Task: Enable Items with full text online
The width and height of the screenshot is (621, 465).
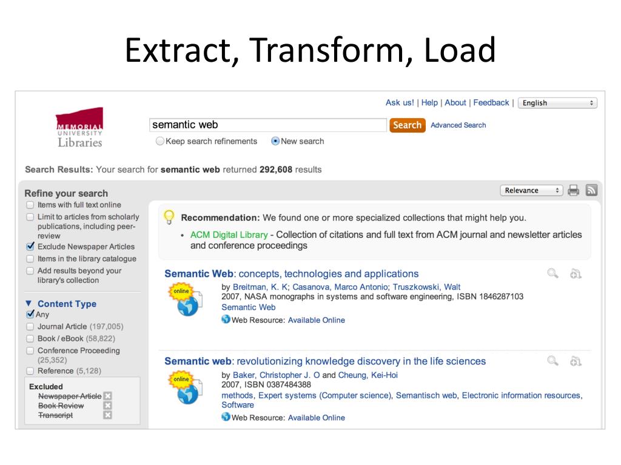Action: [x=30, y=205]
